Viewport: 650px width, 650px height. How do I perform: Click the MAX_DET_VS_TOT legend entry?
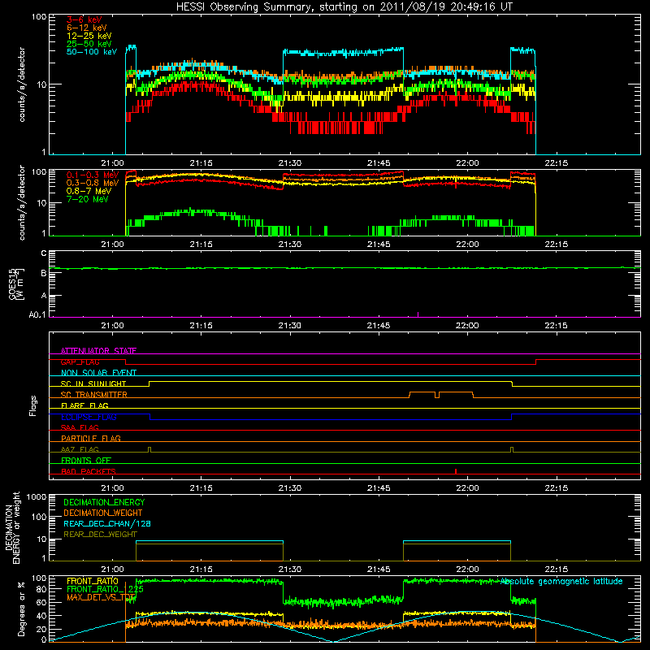pos(101,597)
